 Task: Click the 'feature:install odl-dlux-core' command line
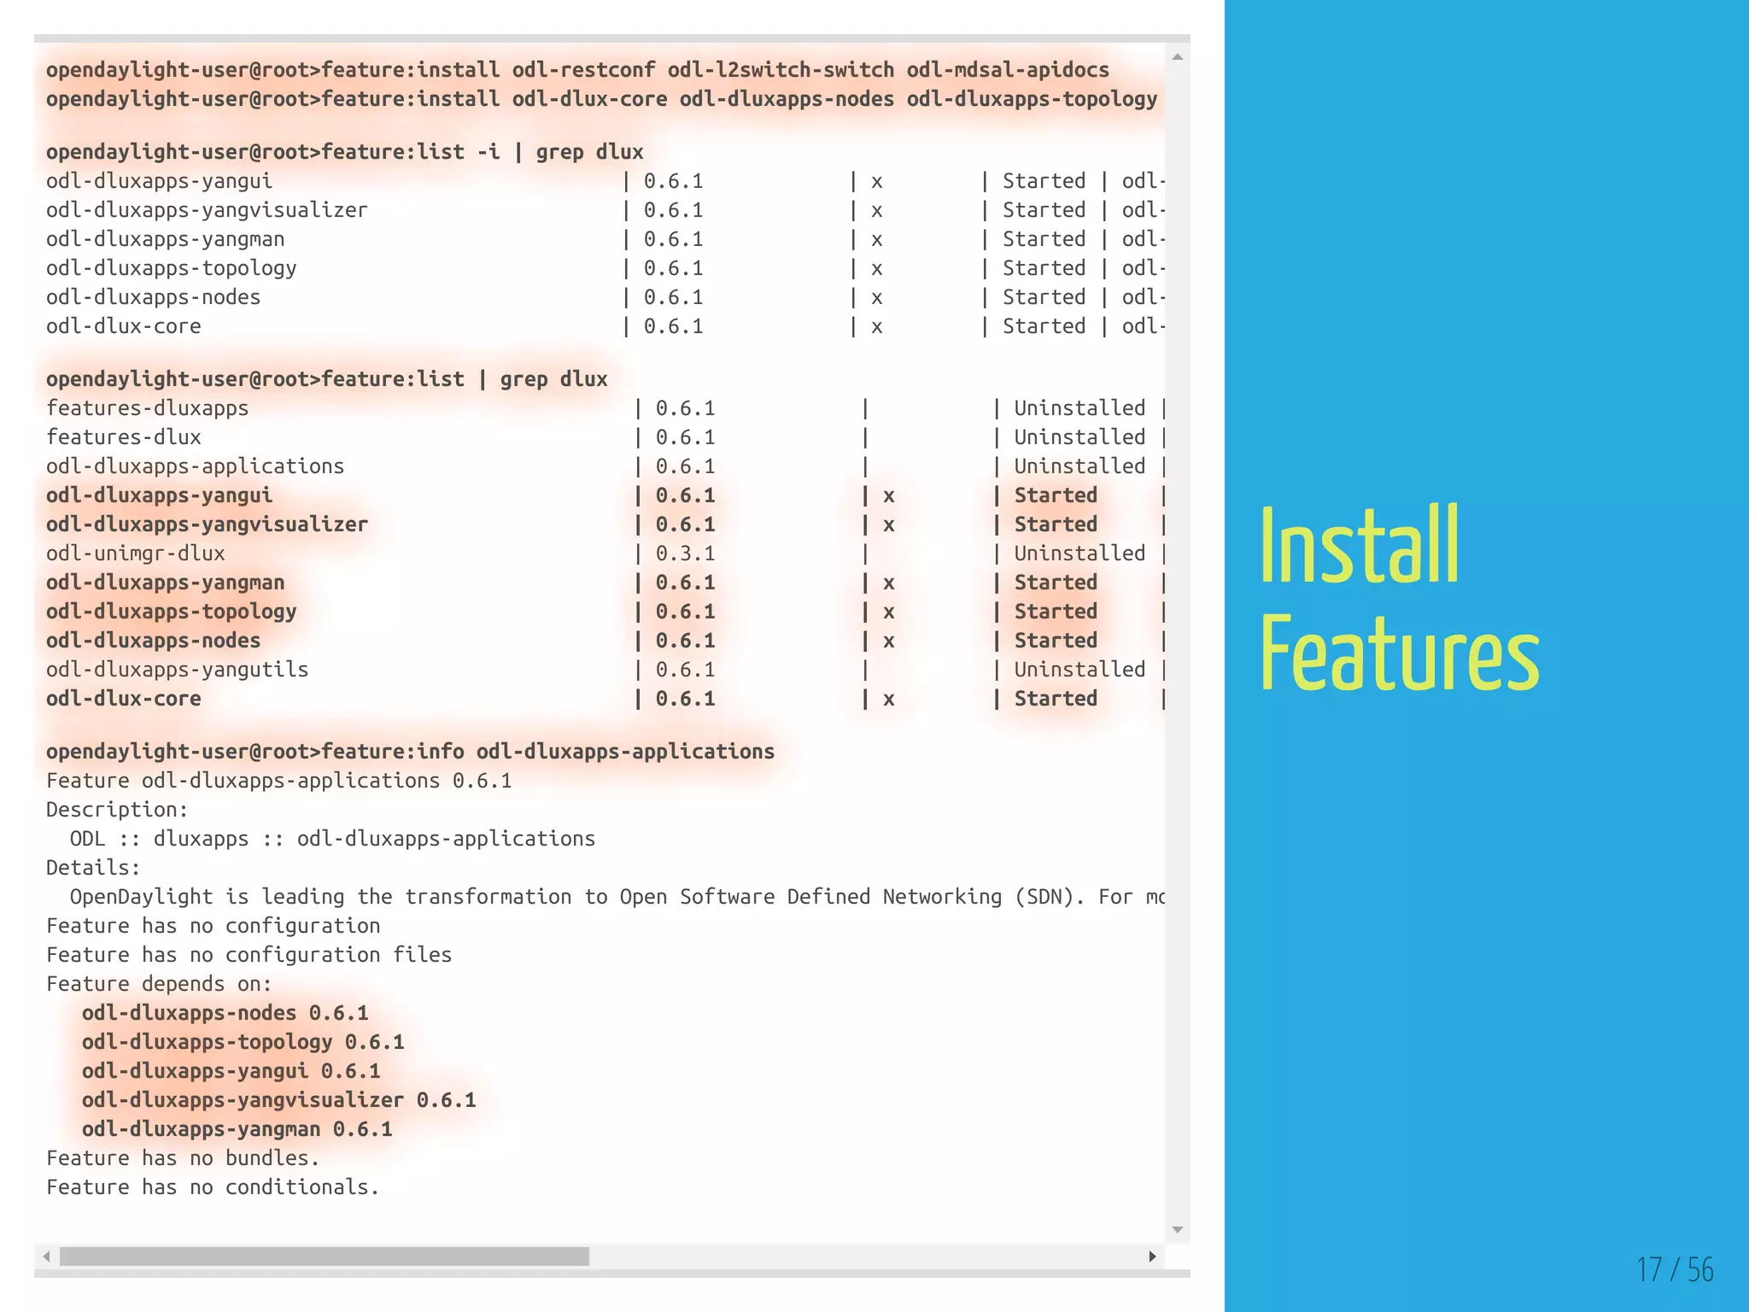click(x=601, y=99)
